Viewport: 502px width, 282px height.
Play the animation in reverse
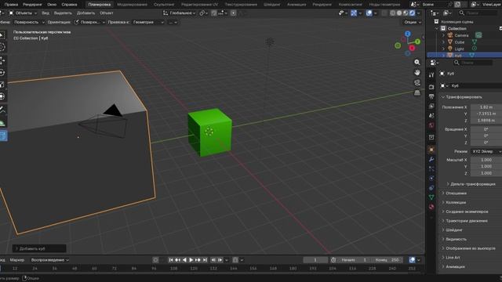point(184,260)
